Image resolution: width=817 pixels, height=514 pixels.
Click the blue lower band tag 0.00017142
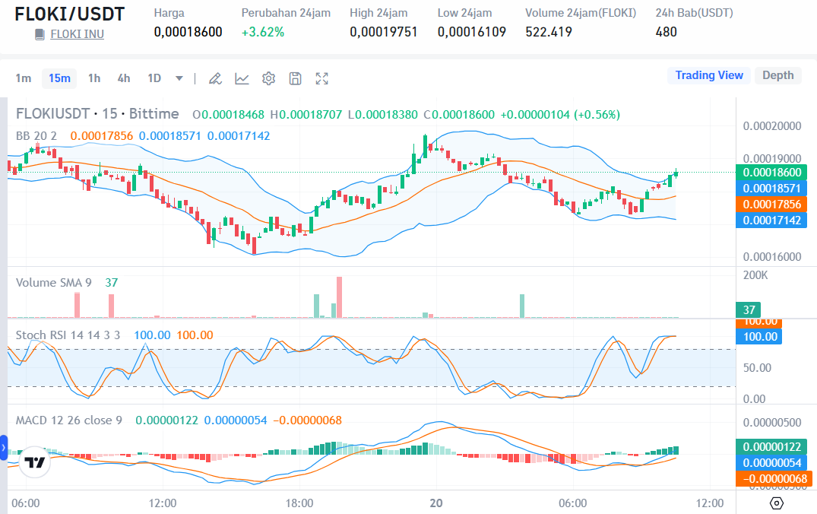point(771,220)
